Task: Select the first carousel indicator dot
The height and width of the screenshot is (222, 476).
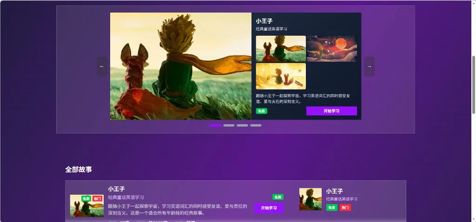Action: pos(215,126)
